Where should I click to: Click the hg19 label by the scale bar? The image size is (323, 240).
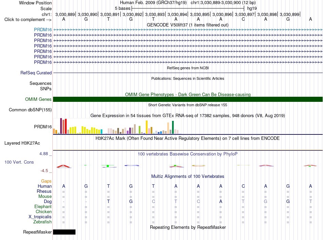click(252, 8)
